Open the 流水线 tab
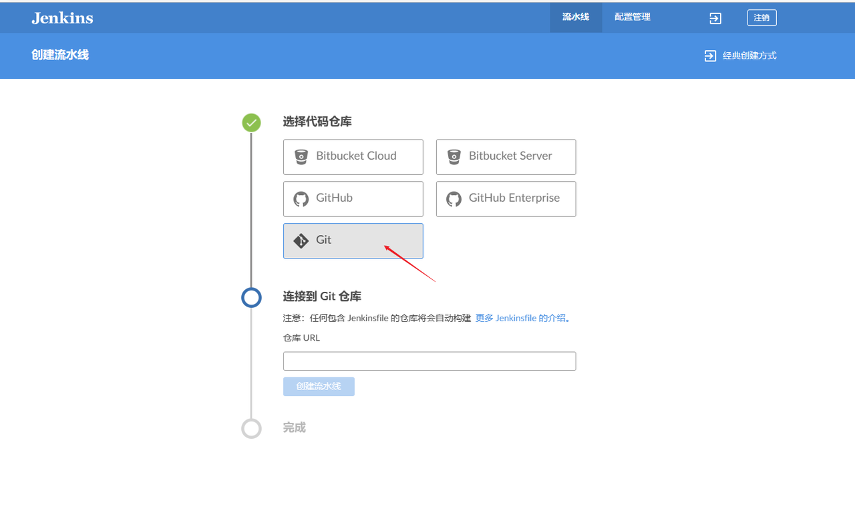This screenshot has width=855, height=531. 575,17
